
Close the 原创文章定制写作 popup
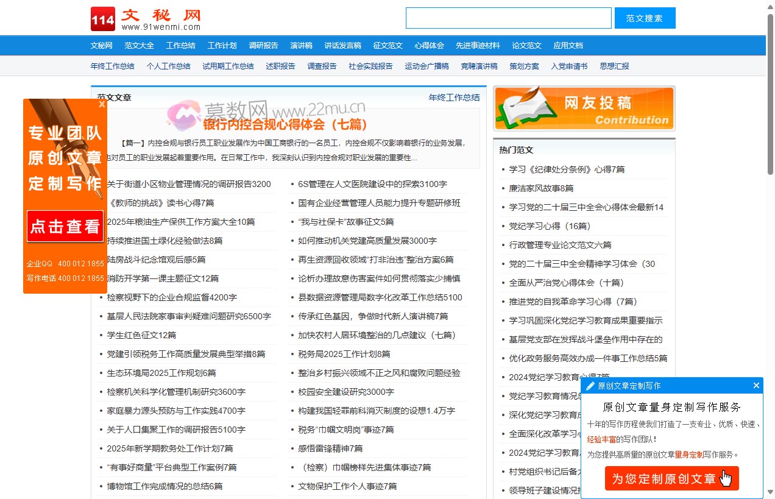[756, 385]
